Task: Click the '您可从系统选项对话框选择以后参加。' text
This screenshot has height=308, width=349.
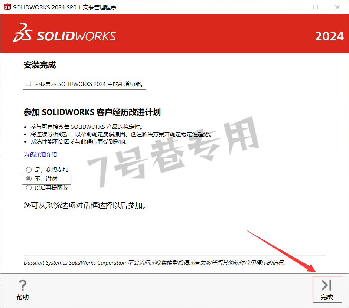Action: pyautogui.click(x=85, y=205)
